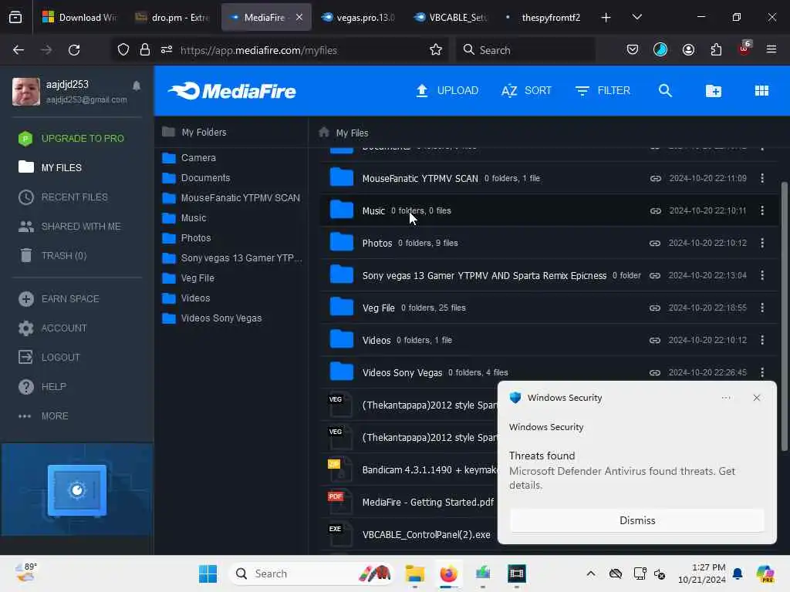Viewport: 790px width, 592px height.
Task: Copy share link for MouseFanatic YTPMV SCAN
Action: pos(655,178)
